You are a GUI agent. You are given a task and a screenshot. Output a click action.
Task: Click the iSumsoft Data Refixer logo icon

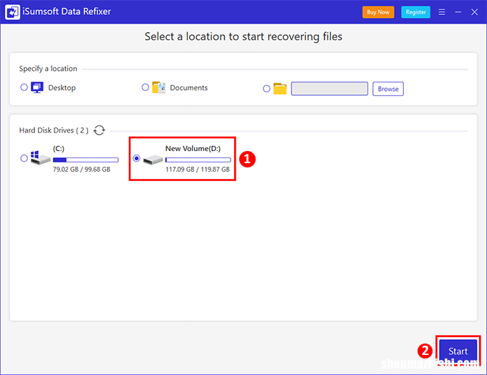click(12, 12)
